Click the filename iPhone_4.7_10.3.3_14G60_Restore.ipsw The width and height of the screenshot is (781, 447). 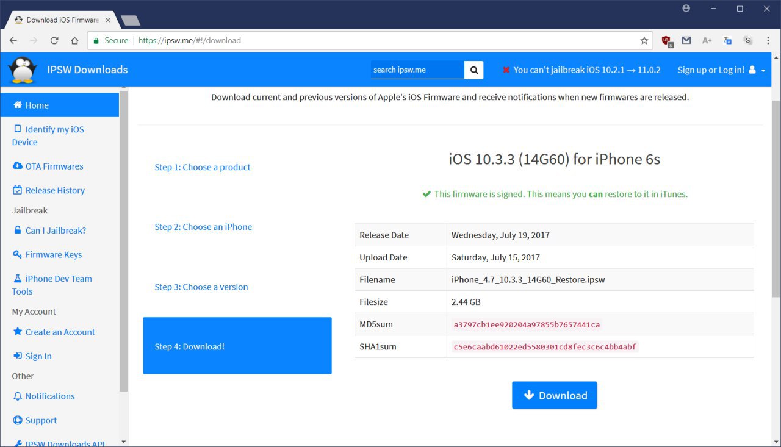click(x=528, y=279)
